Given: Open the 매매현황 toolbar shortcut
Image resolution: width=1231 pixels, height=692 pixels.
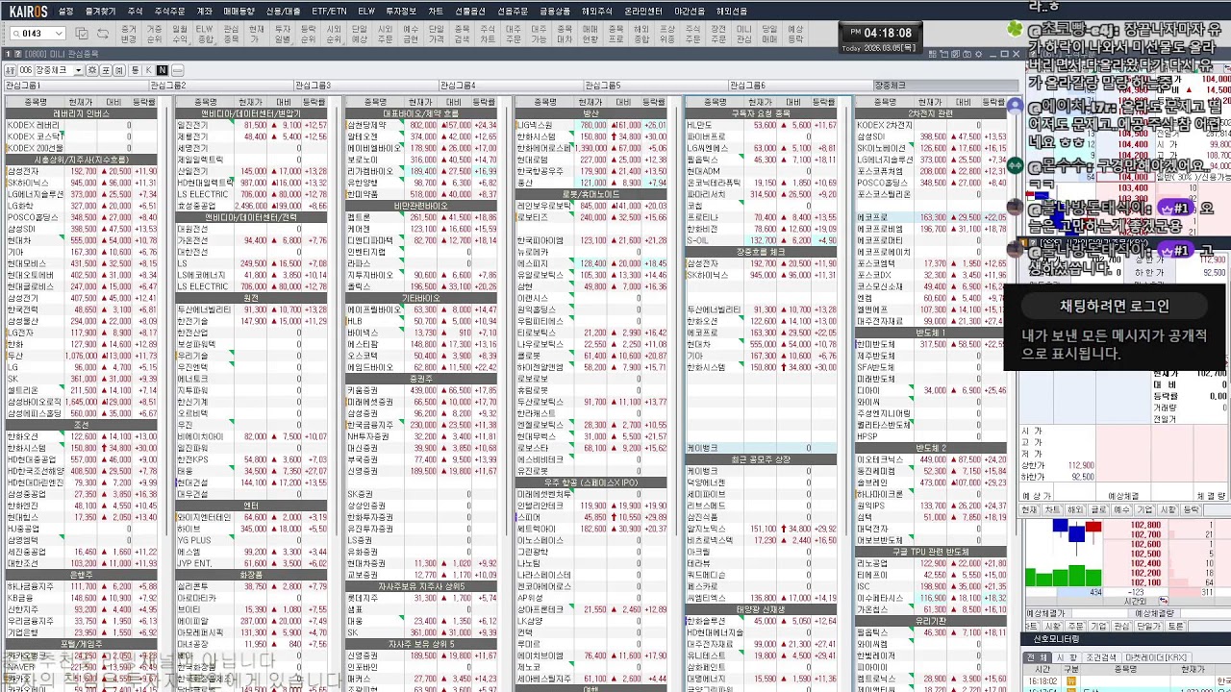Looking at the screenshot, I should [x=590, y=35].
